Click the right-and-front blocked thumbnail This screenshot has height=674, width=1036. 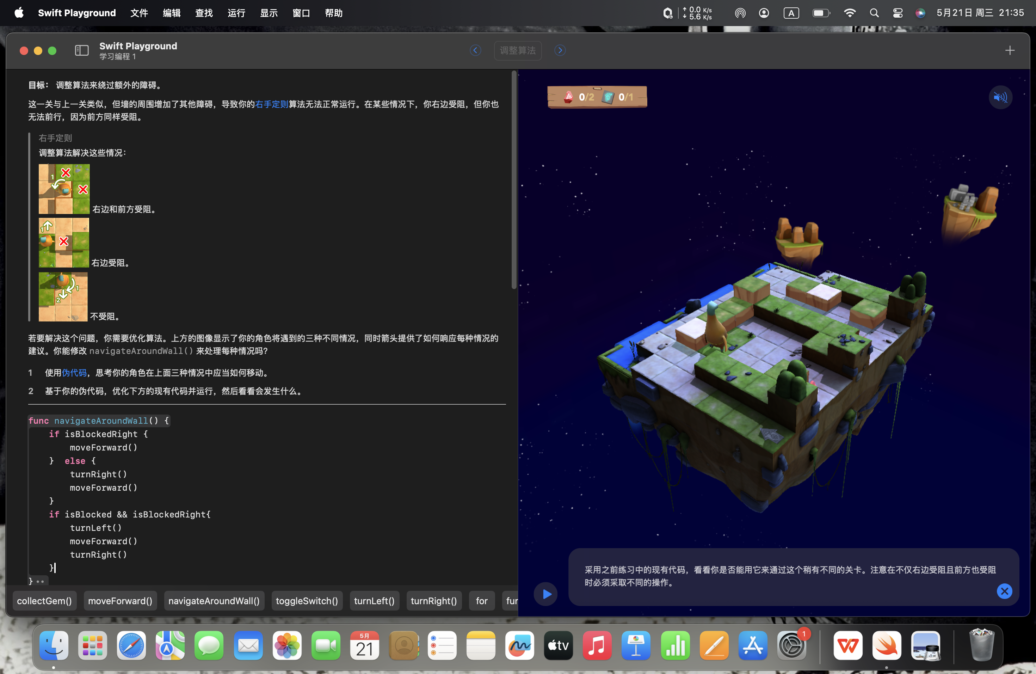64,189
